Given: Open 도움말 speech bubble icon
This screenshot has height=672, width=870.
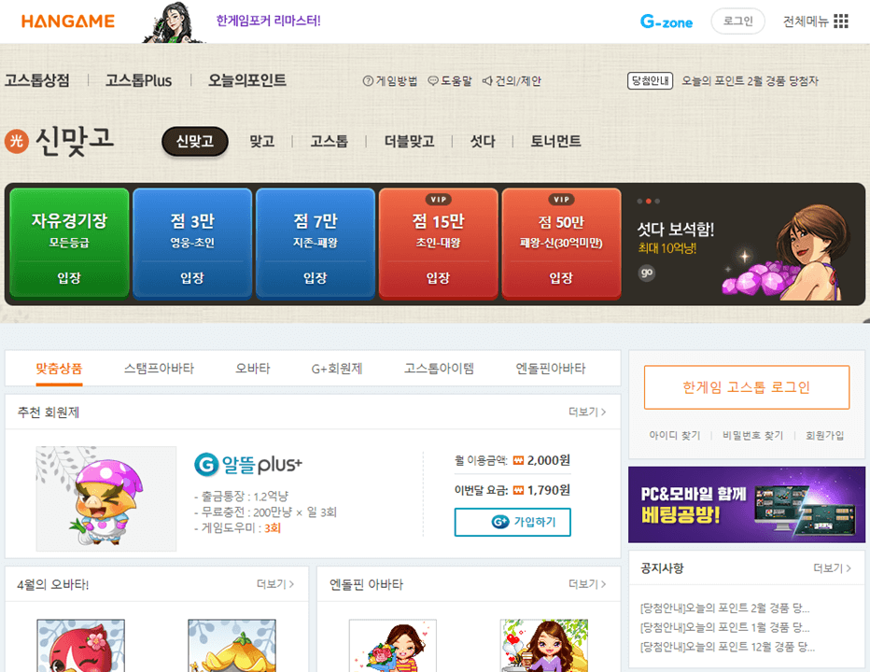Looking at the screenshot, I should coord(433,81).
